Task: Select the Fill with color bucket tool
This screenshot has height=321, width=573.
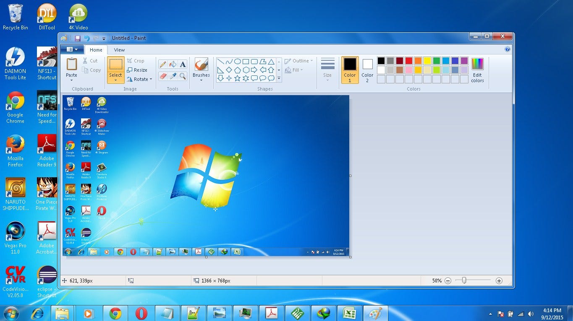Action: [x=173, y=65]
